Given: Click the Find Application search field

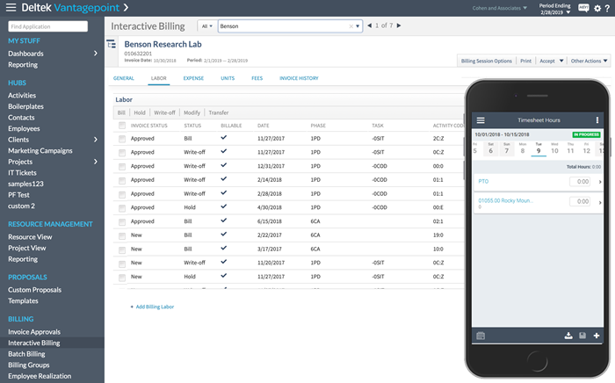Looking at the screenshot, I should click(51, 27).
